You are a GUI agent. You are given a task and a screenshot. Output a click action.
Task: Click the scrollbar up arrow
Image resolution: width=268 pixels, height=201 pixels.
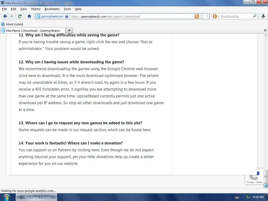point(266,36)
